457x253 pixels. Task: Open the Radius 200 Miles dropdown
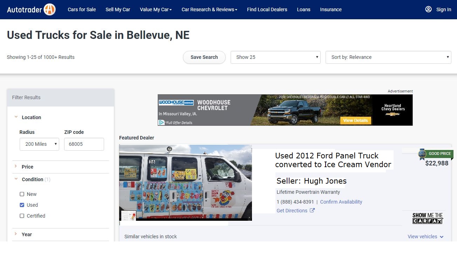coord(39,144)
